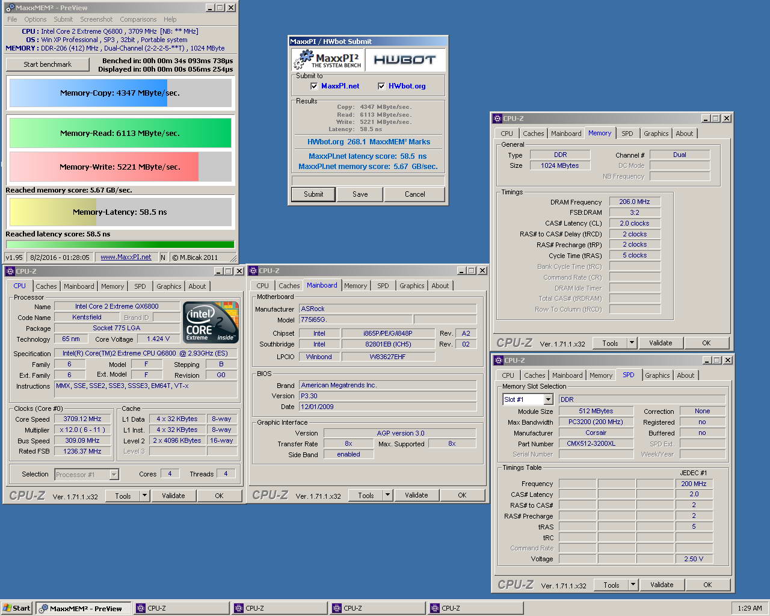Expand Tools dropdown arrow in Mainboard window
The width and height of the screenshot is (770, 616).
point(387,495)
